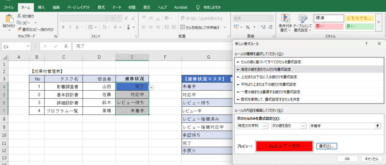Toggle Underline formatting in font group
386x165 pixels.
[x=77, y=27]
